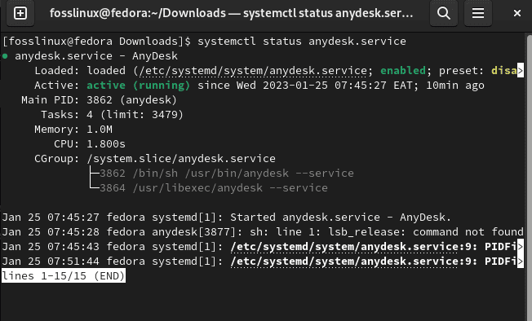
Task: Click the 'anydesk[3877]:' log source text
Action: [197, 232]
